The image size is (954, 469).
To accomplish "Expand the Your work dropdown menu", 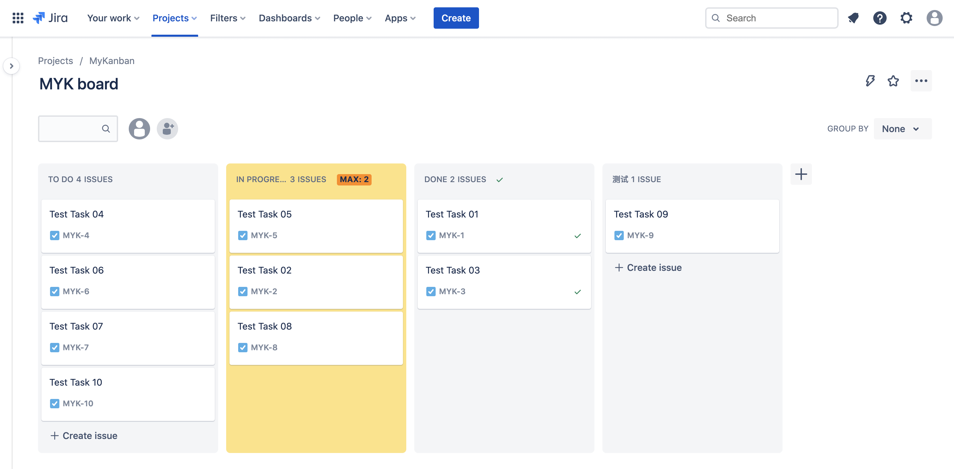I will pos(113,18).
